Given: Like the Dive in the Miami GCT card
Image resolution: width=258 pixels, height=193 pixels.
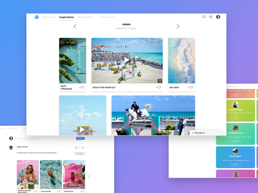Looking at the screenshot, I should (x=159, y=87).
